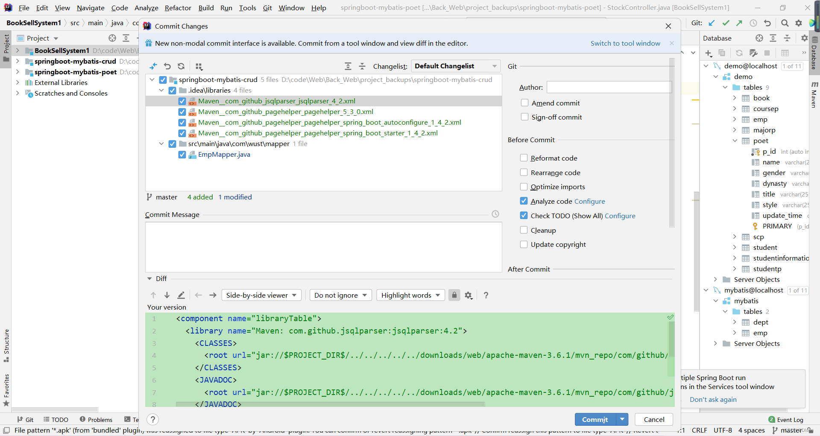Go to previous difference with up arrow

point(153,295)
